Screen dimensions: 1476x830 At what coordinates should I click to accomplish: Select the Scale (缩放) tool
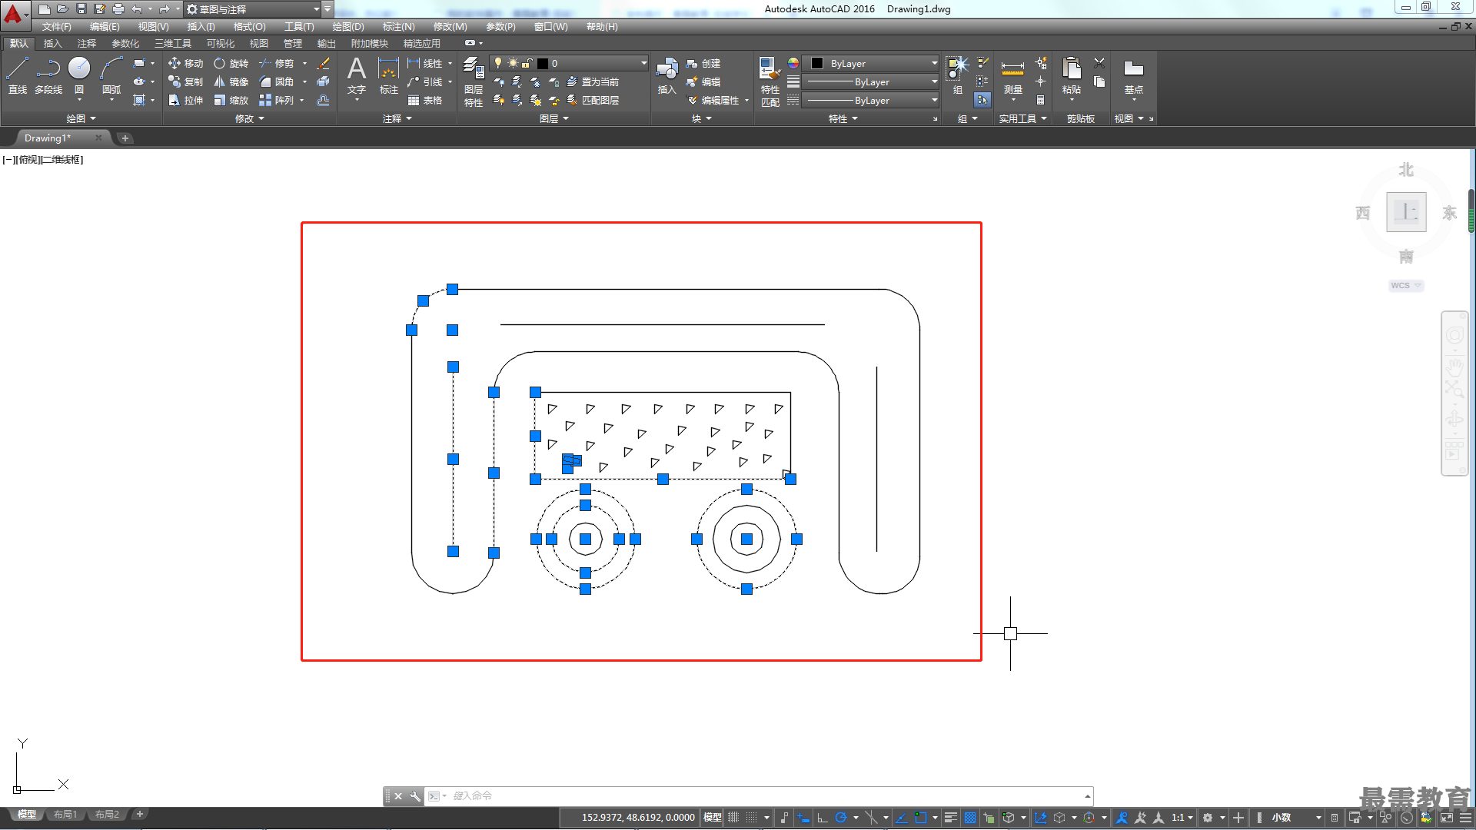pos(231,100)
